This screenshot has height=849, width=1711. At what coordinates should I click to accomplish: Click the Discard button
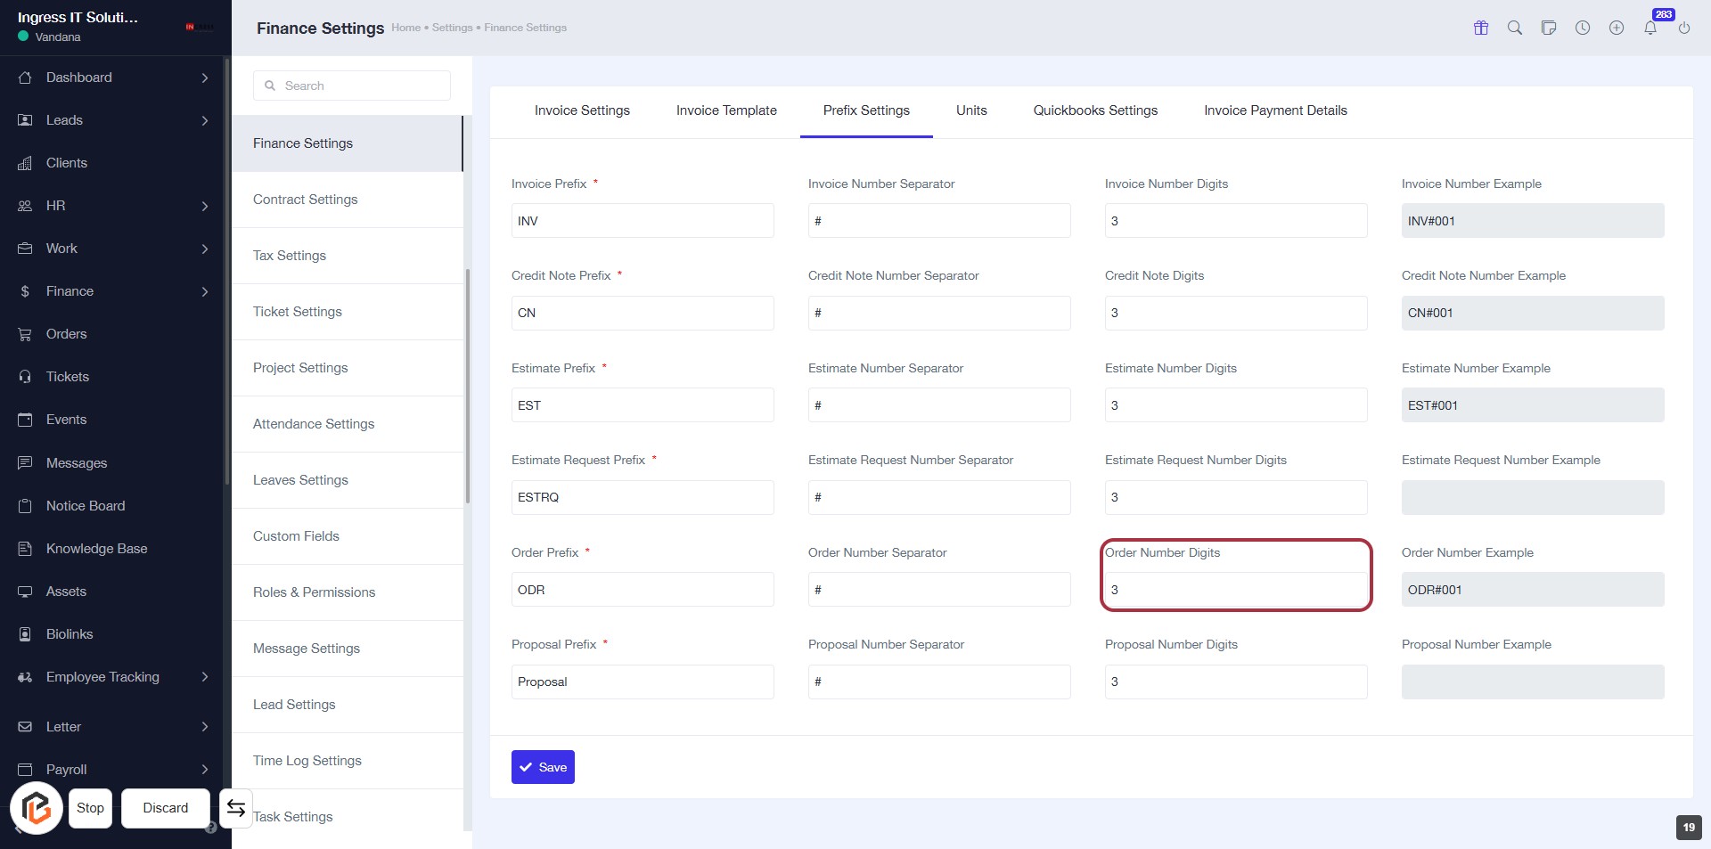pos(166,808)
